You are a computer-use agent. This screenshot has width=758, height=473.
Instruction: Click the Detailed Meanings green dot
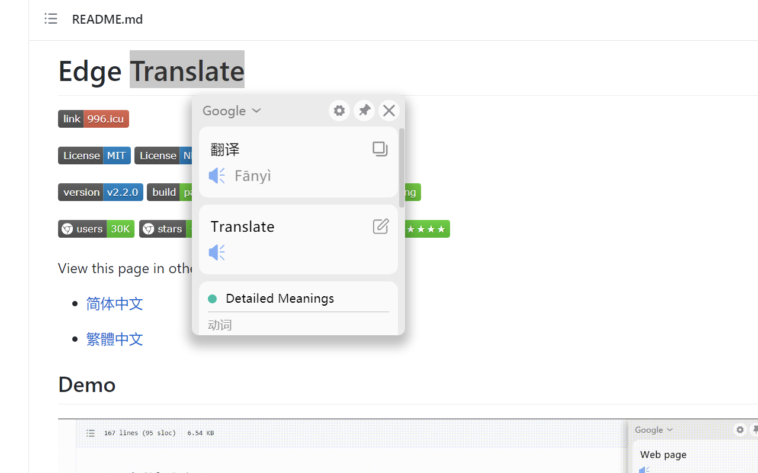click(x=213, y=299)
